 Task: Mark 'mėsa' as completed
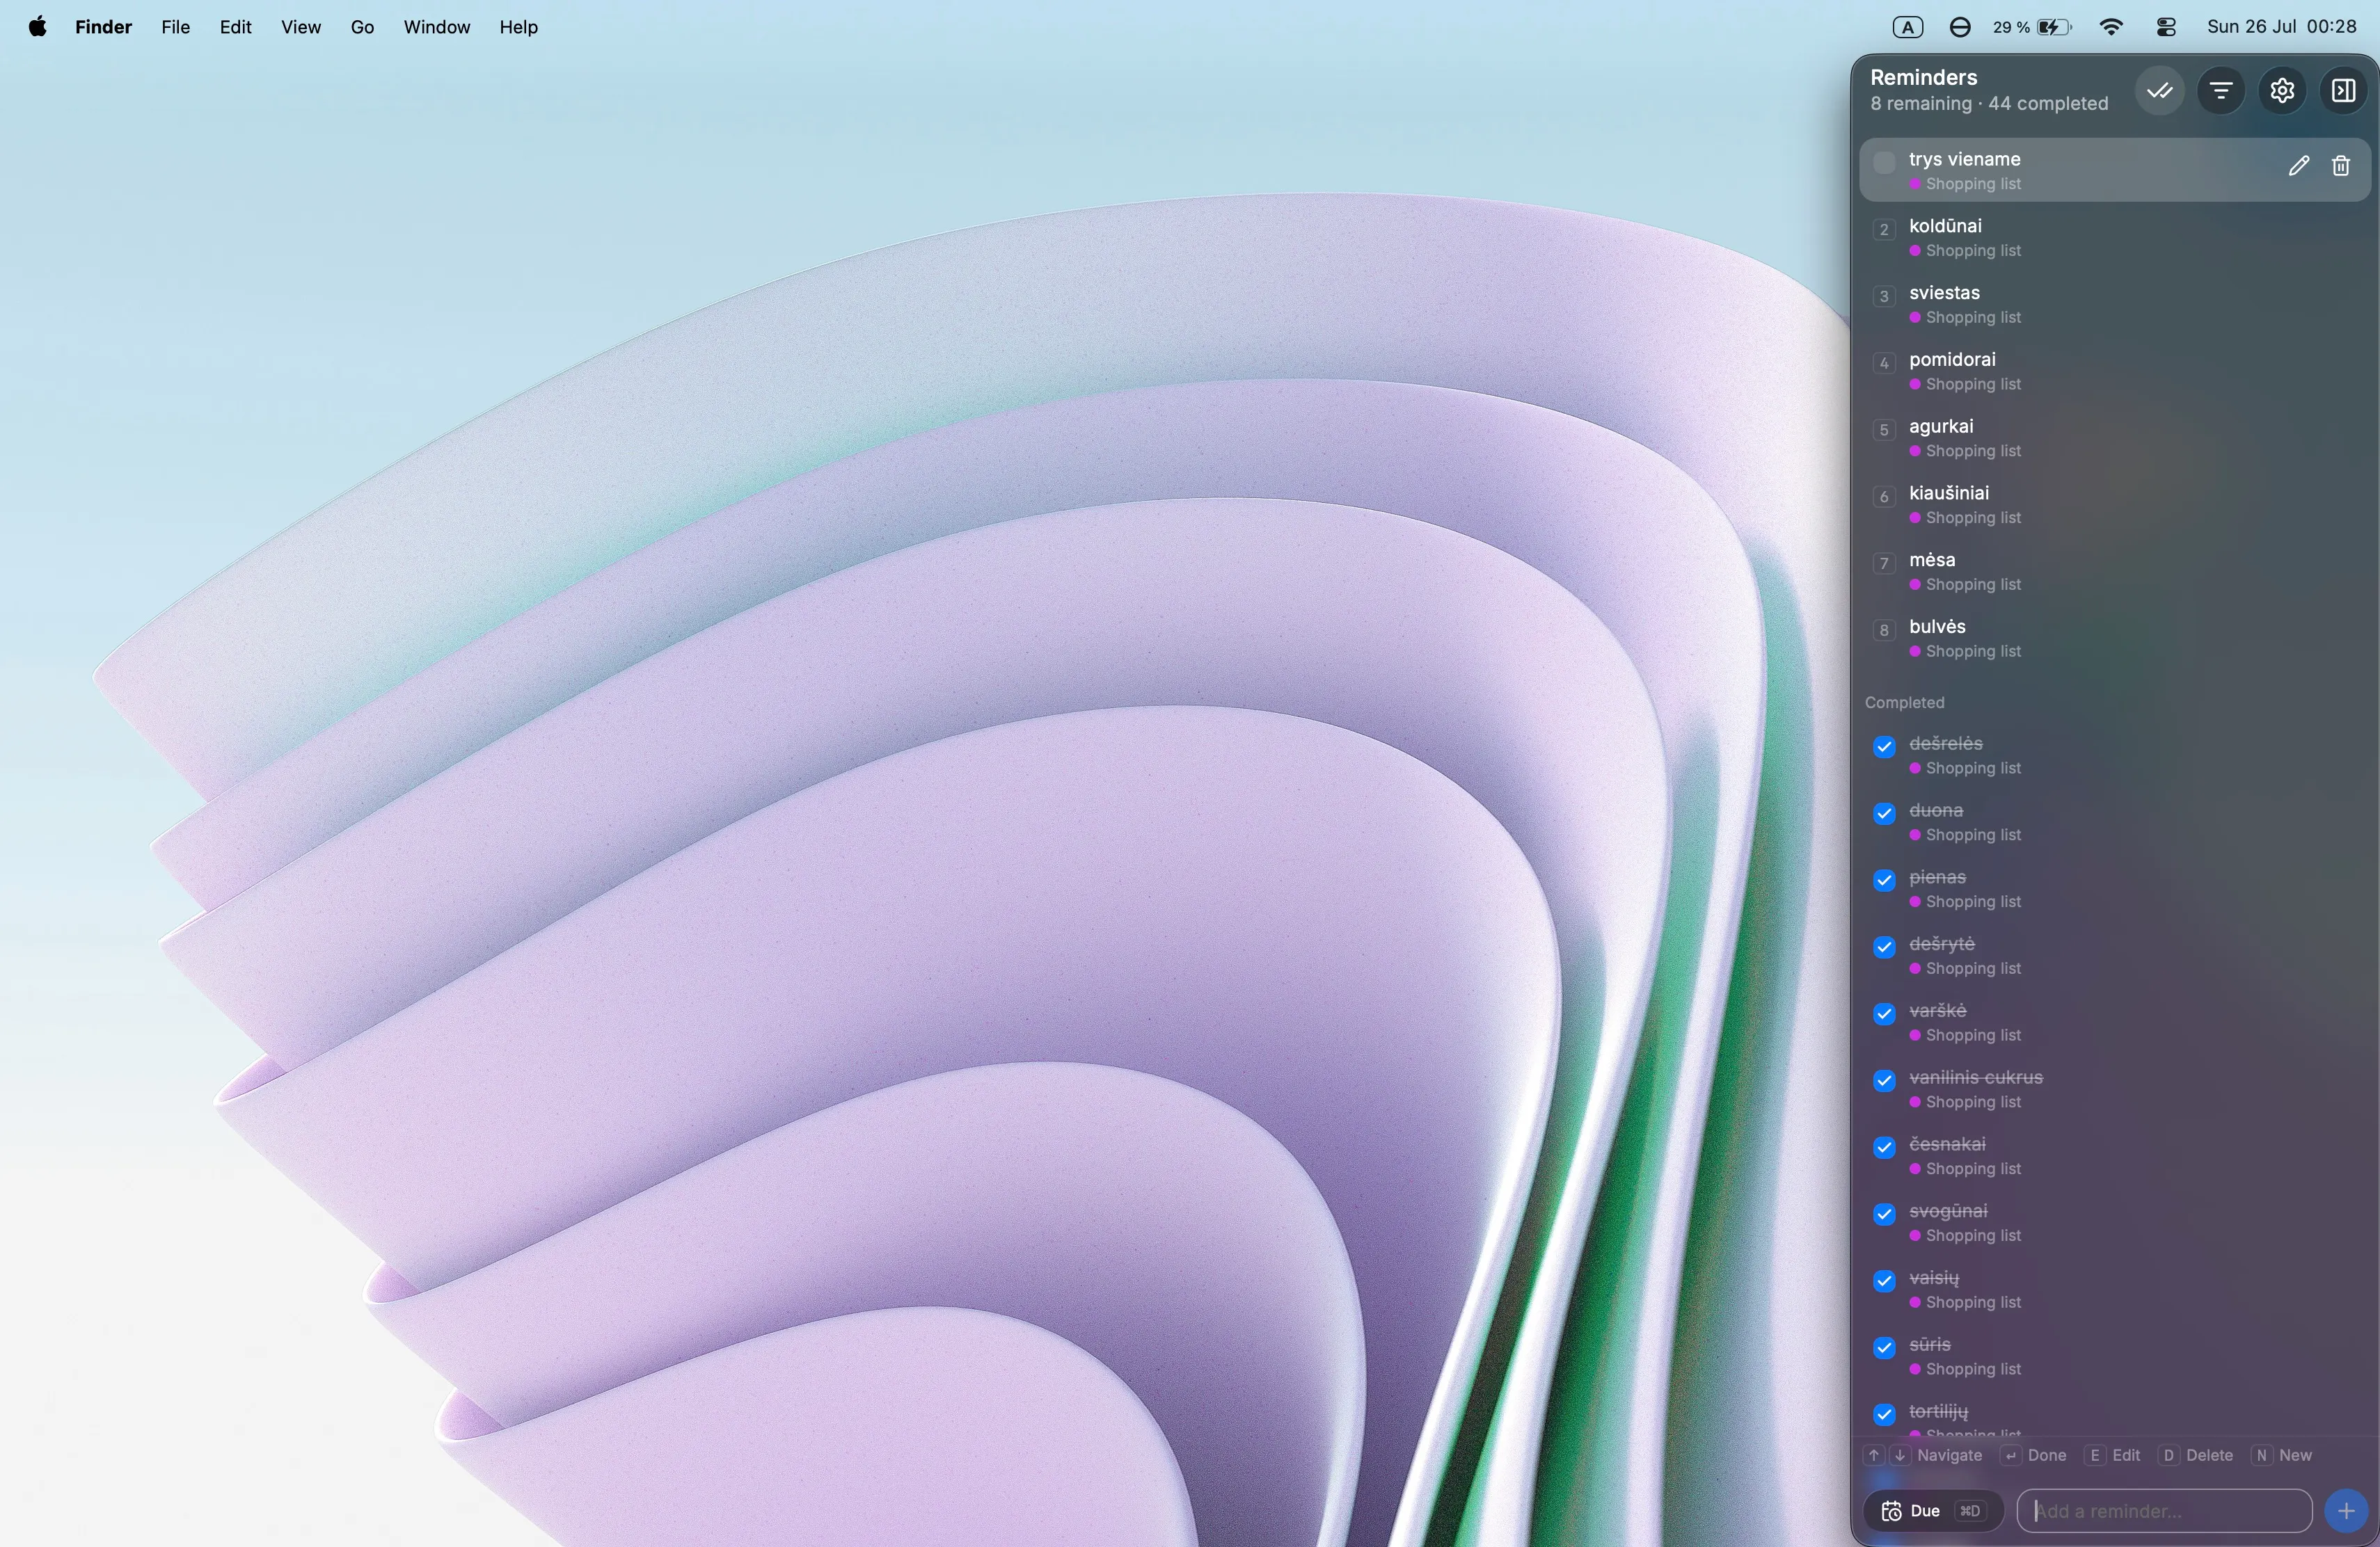[x=1884, y=563]
